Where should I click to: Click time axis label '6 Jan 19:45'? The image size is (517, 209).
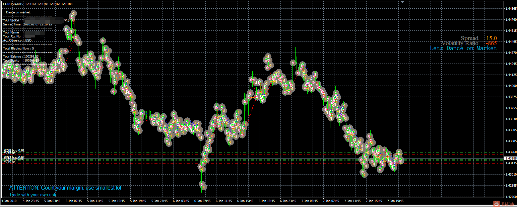(x=267, y=201)
